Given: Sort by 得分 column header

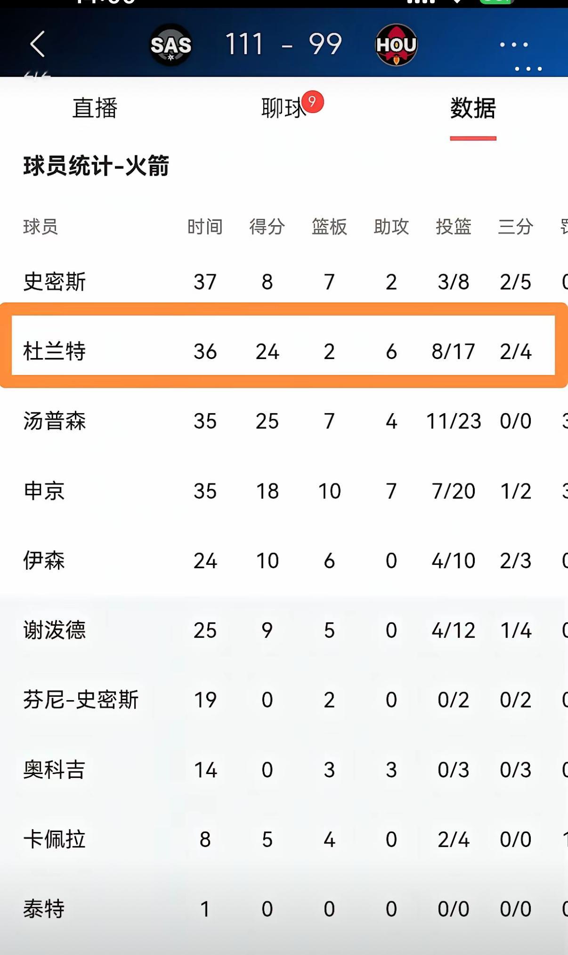Looking at the screenshot, I should click(267, 227).
